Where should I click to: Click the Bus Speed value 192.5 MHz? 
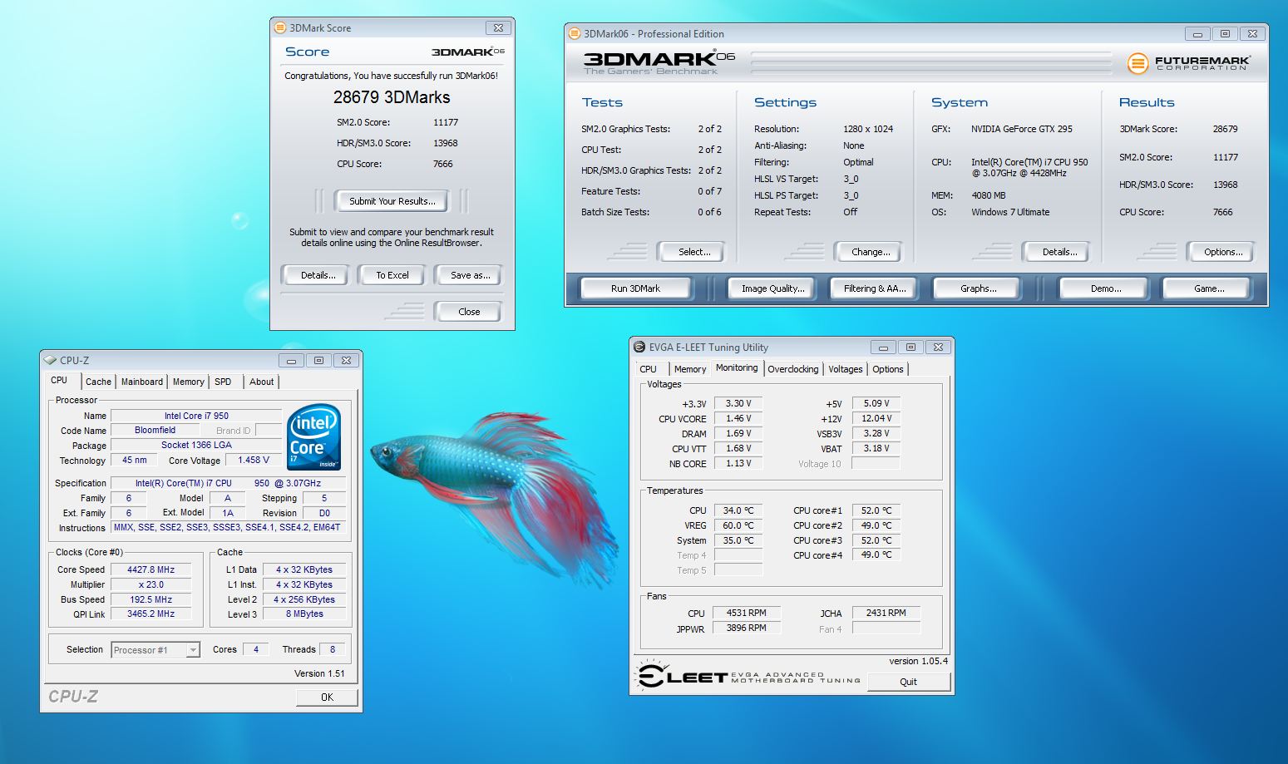click(151, 599)
